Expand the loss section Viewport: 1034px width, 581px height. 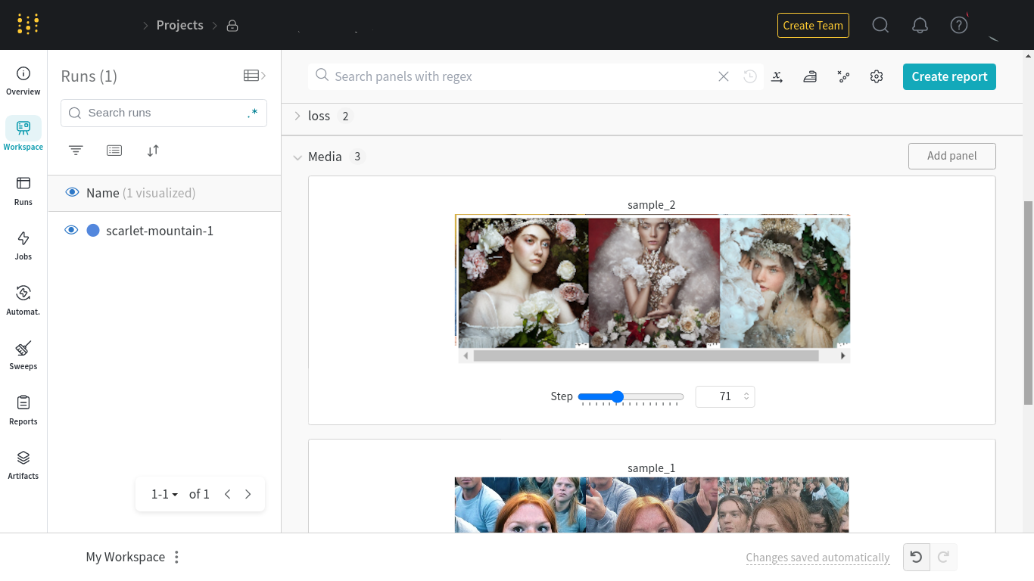click(297, 116)
